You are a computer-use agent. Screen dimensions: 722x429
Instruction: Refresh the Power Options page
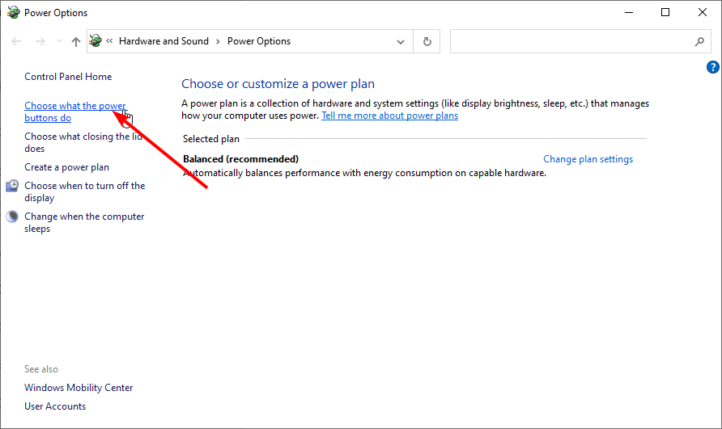click(x=427, y=41)
